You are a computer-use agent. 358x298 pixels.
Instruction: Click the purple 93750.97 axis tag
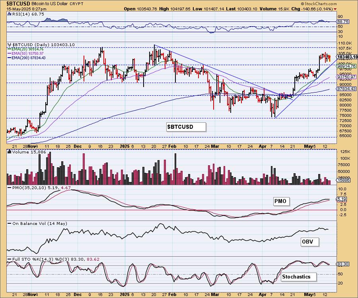click(346, 77)
